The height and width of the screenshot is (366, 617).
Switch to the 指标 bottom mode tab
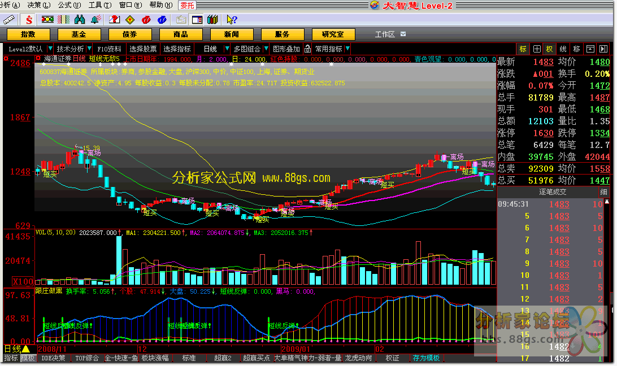11,358
